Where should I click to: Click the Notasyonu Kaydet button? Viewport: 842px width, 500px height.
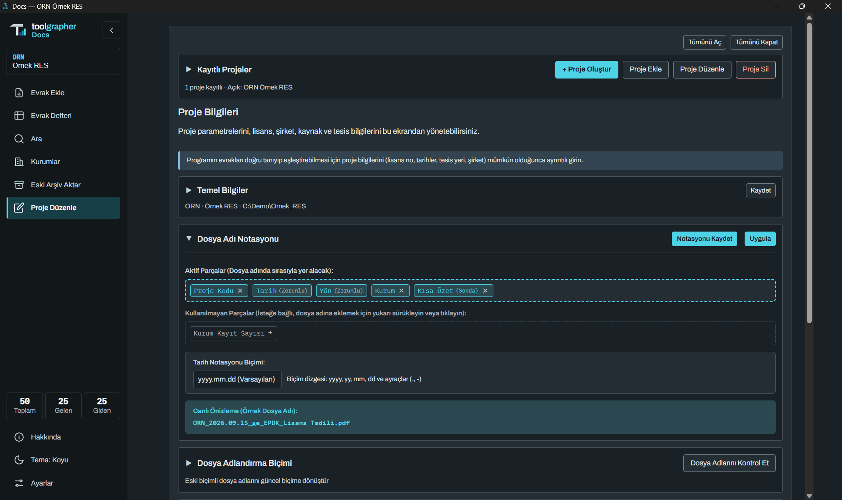[704, 239]
